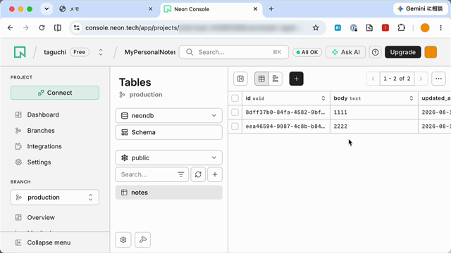Open tables settings gear icon
Screen dimensions: 451x253
click(x=123, y=240)
